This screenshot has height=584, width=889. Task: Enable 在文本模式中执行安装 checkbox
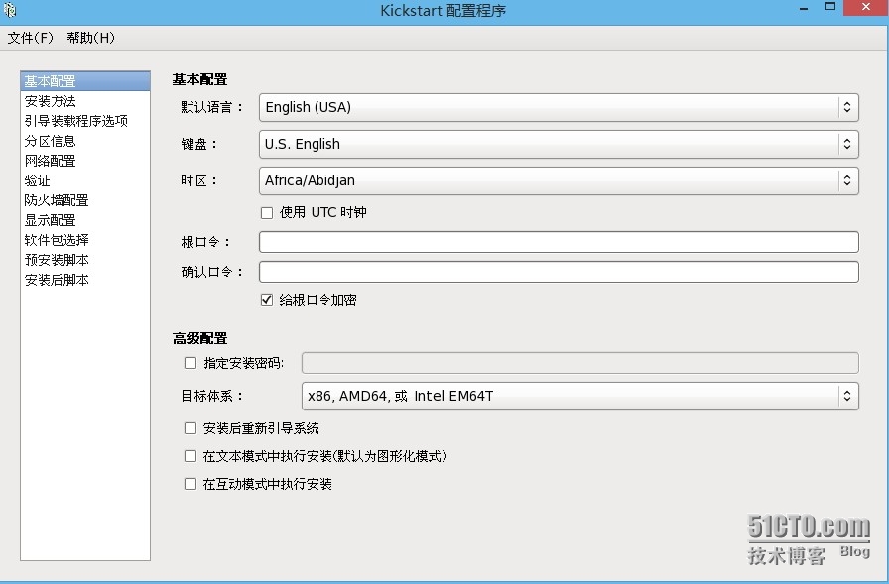190,456
